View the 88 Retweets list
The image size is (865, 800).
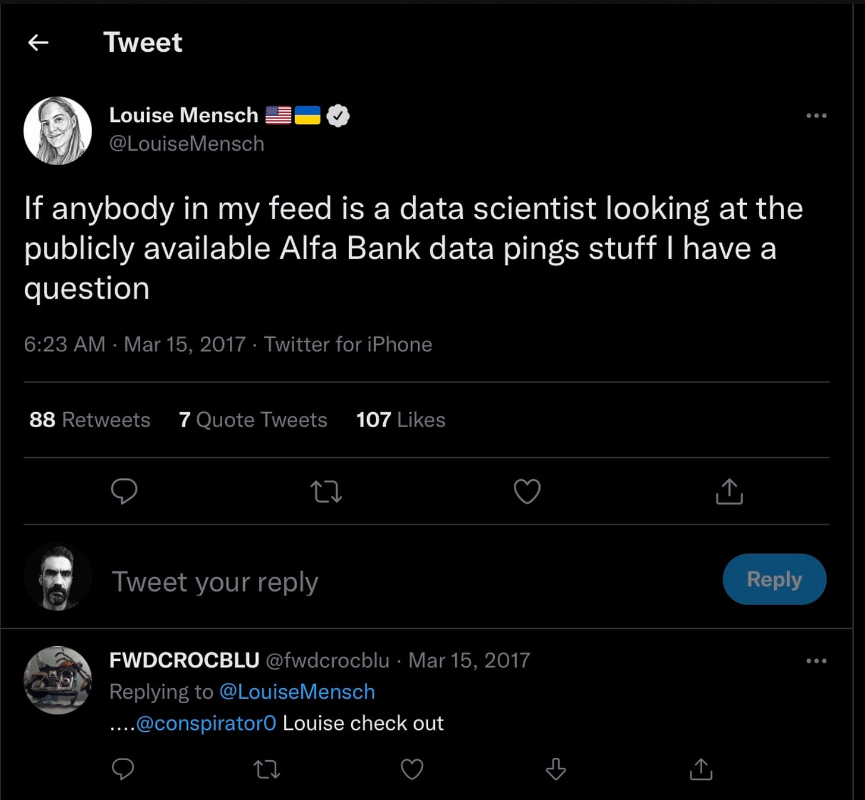tap(90, 420)
